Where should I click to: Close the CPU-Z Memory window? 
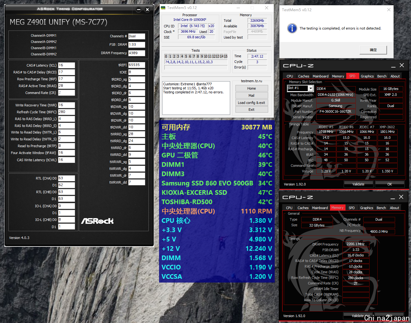pos(401,197)
